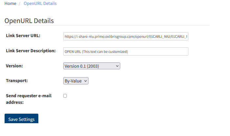Click the slash separator in the breadcrumb
This screenshot has height=136, width=230.
coord(20,3)
